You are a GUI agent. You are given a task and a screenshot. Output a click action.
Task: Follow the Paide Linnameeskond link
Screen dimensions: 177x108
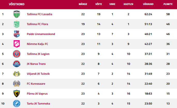41,34
